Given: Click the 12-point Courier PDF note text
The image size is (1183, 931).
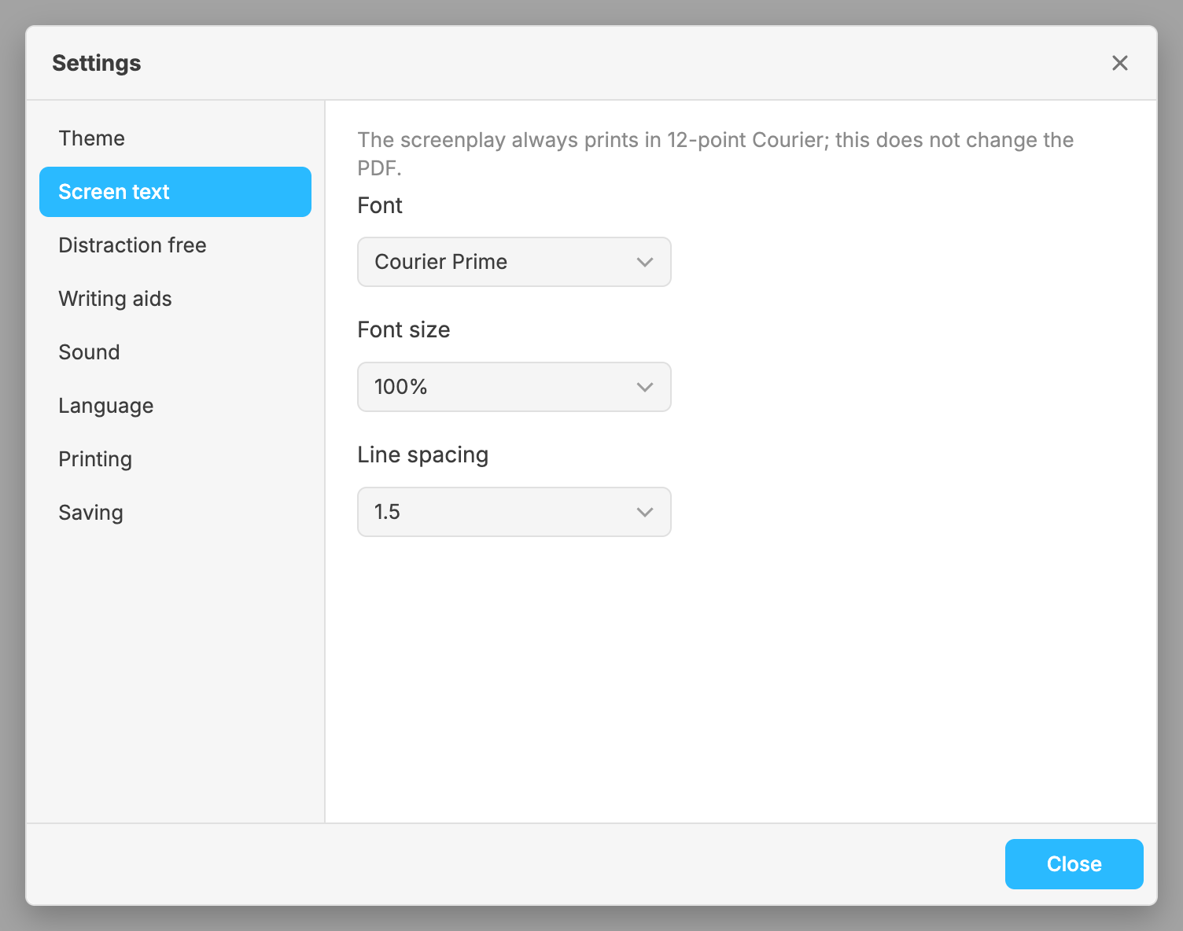Looking at the screenshot, I should 715,153.
